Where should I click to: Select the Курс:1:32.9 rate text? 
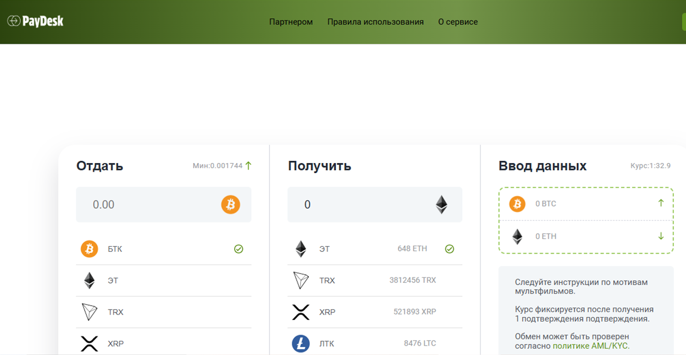[x=650, y=166]
